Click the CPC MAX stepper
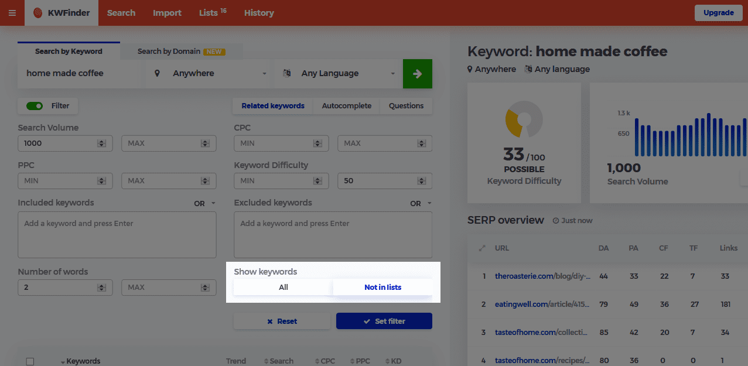Viewport: 748px width, 366px height. (421, 143)
